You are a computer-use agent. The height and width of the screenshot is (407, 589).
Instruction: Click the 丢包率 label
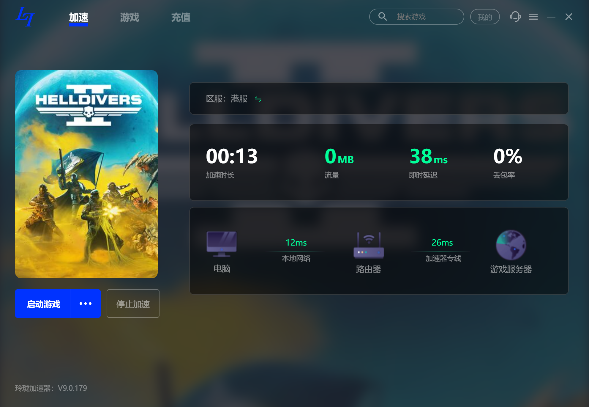pos(504,175)
